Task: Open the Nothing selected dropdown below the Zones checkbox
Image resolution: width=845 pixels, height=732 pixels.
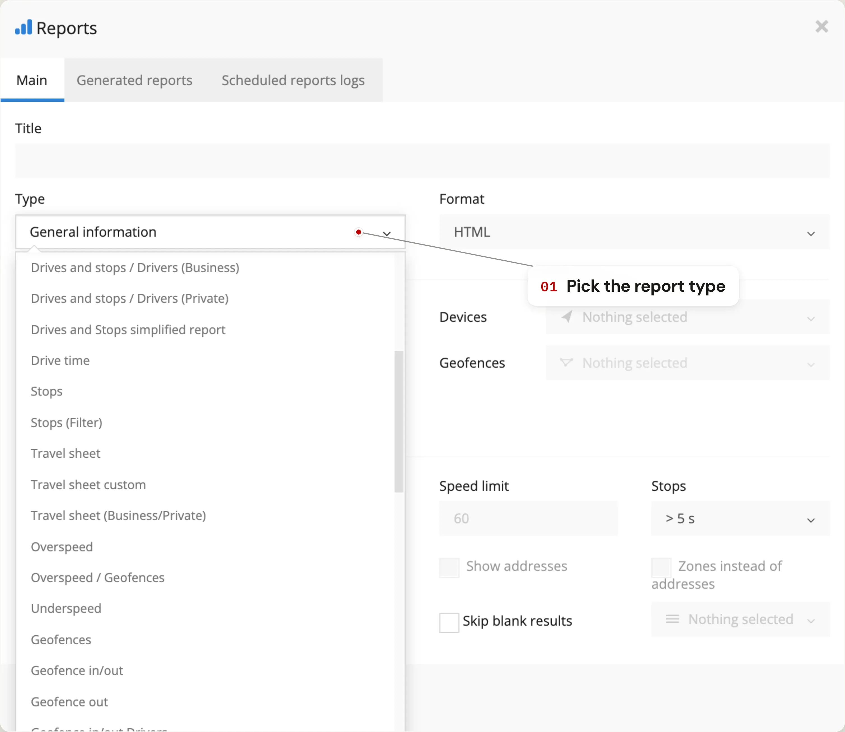Action: (740, 619)
